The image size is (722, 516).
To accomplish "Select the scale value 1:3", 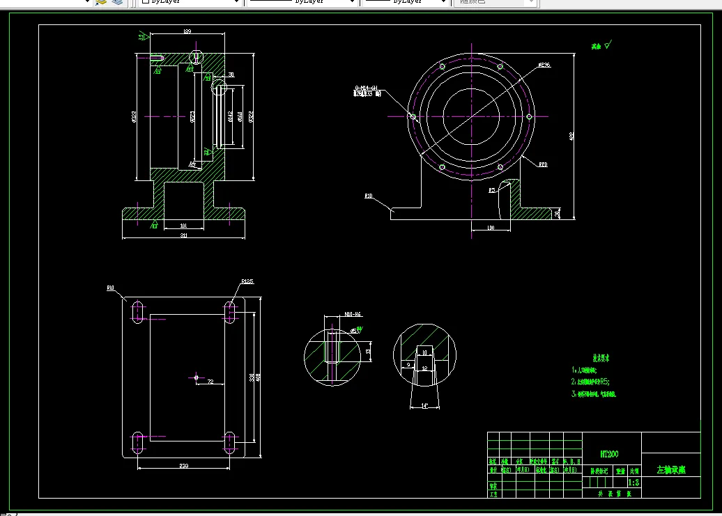I will pos(633,483).
